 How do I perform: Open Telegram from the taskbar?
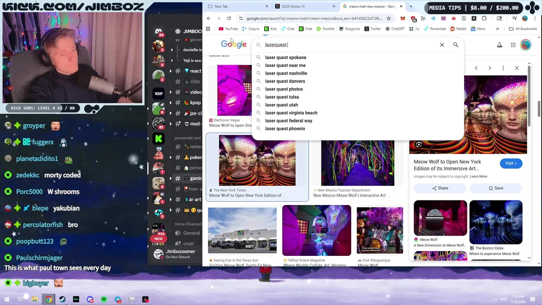tap(118, 299)
